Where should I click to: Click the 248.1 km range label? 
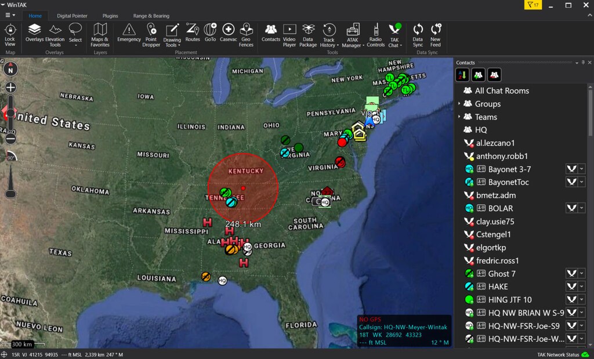point(243,224)
